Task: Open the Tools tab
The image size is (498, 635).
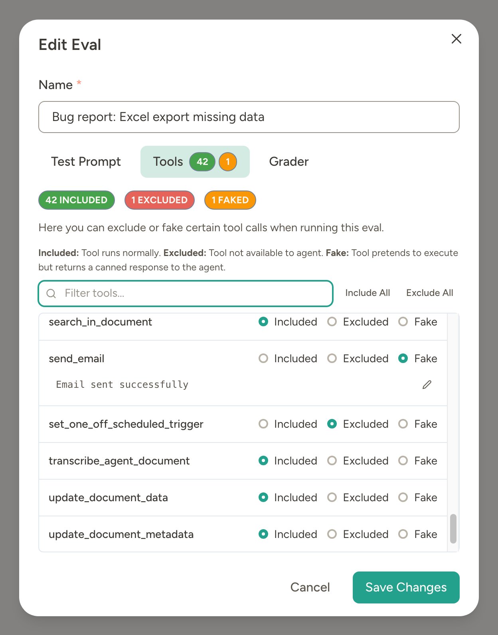Action: click(x=195, y=162)
